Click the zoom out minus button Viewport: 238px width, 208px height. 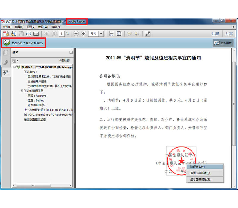click(x=76, y=34)
